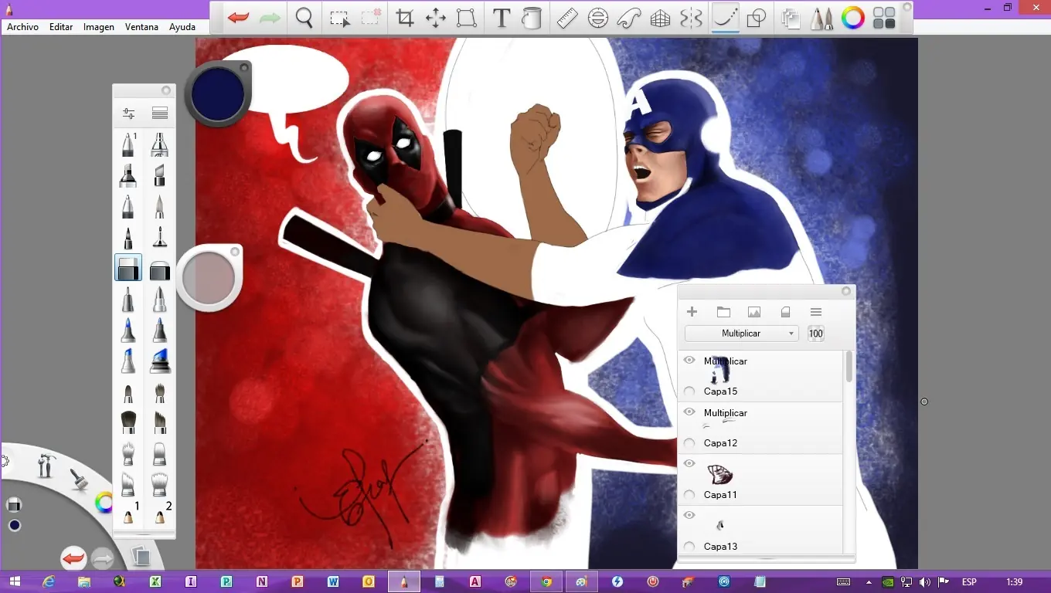Hide layer Capa15 via eye icon
The image size is (1051, 593).
(689, 360)
